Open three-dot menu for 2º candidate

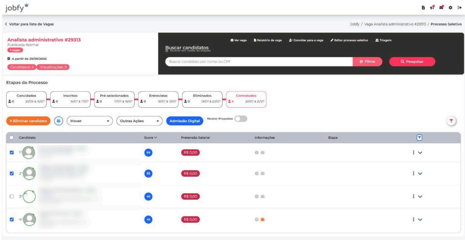[x=413, y=173]
